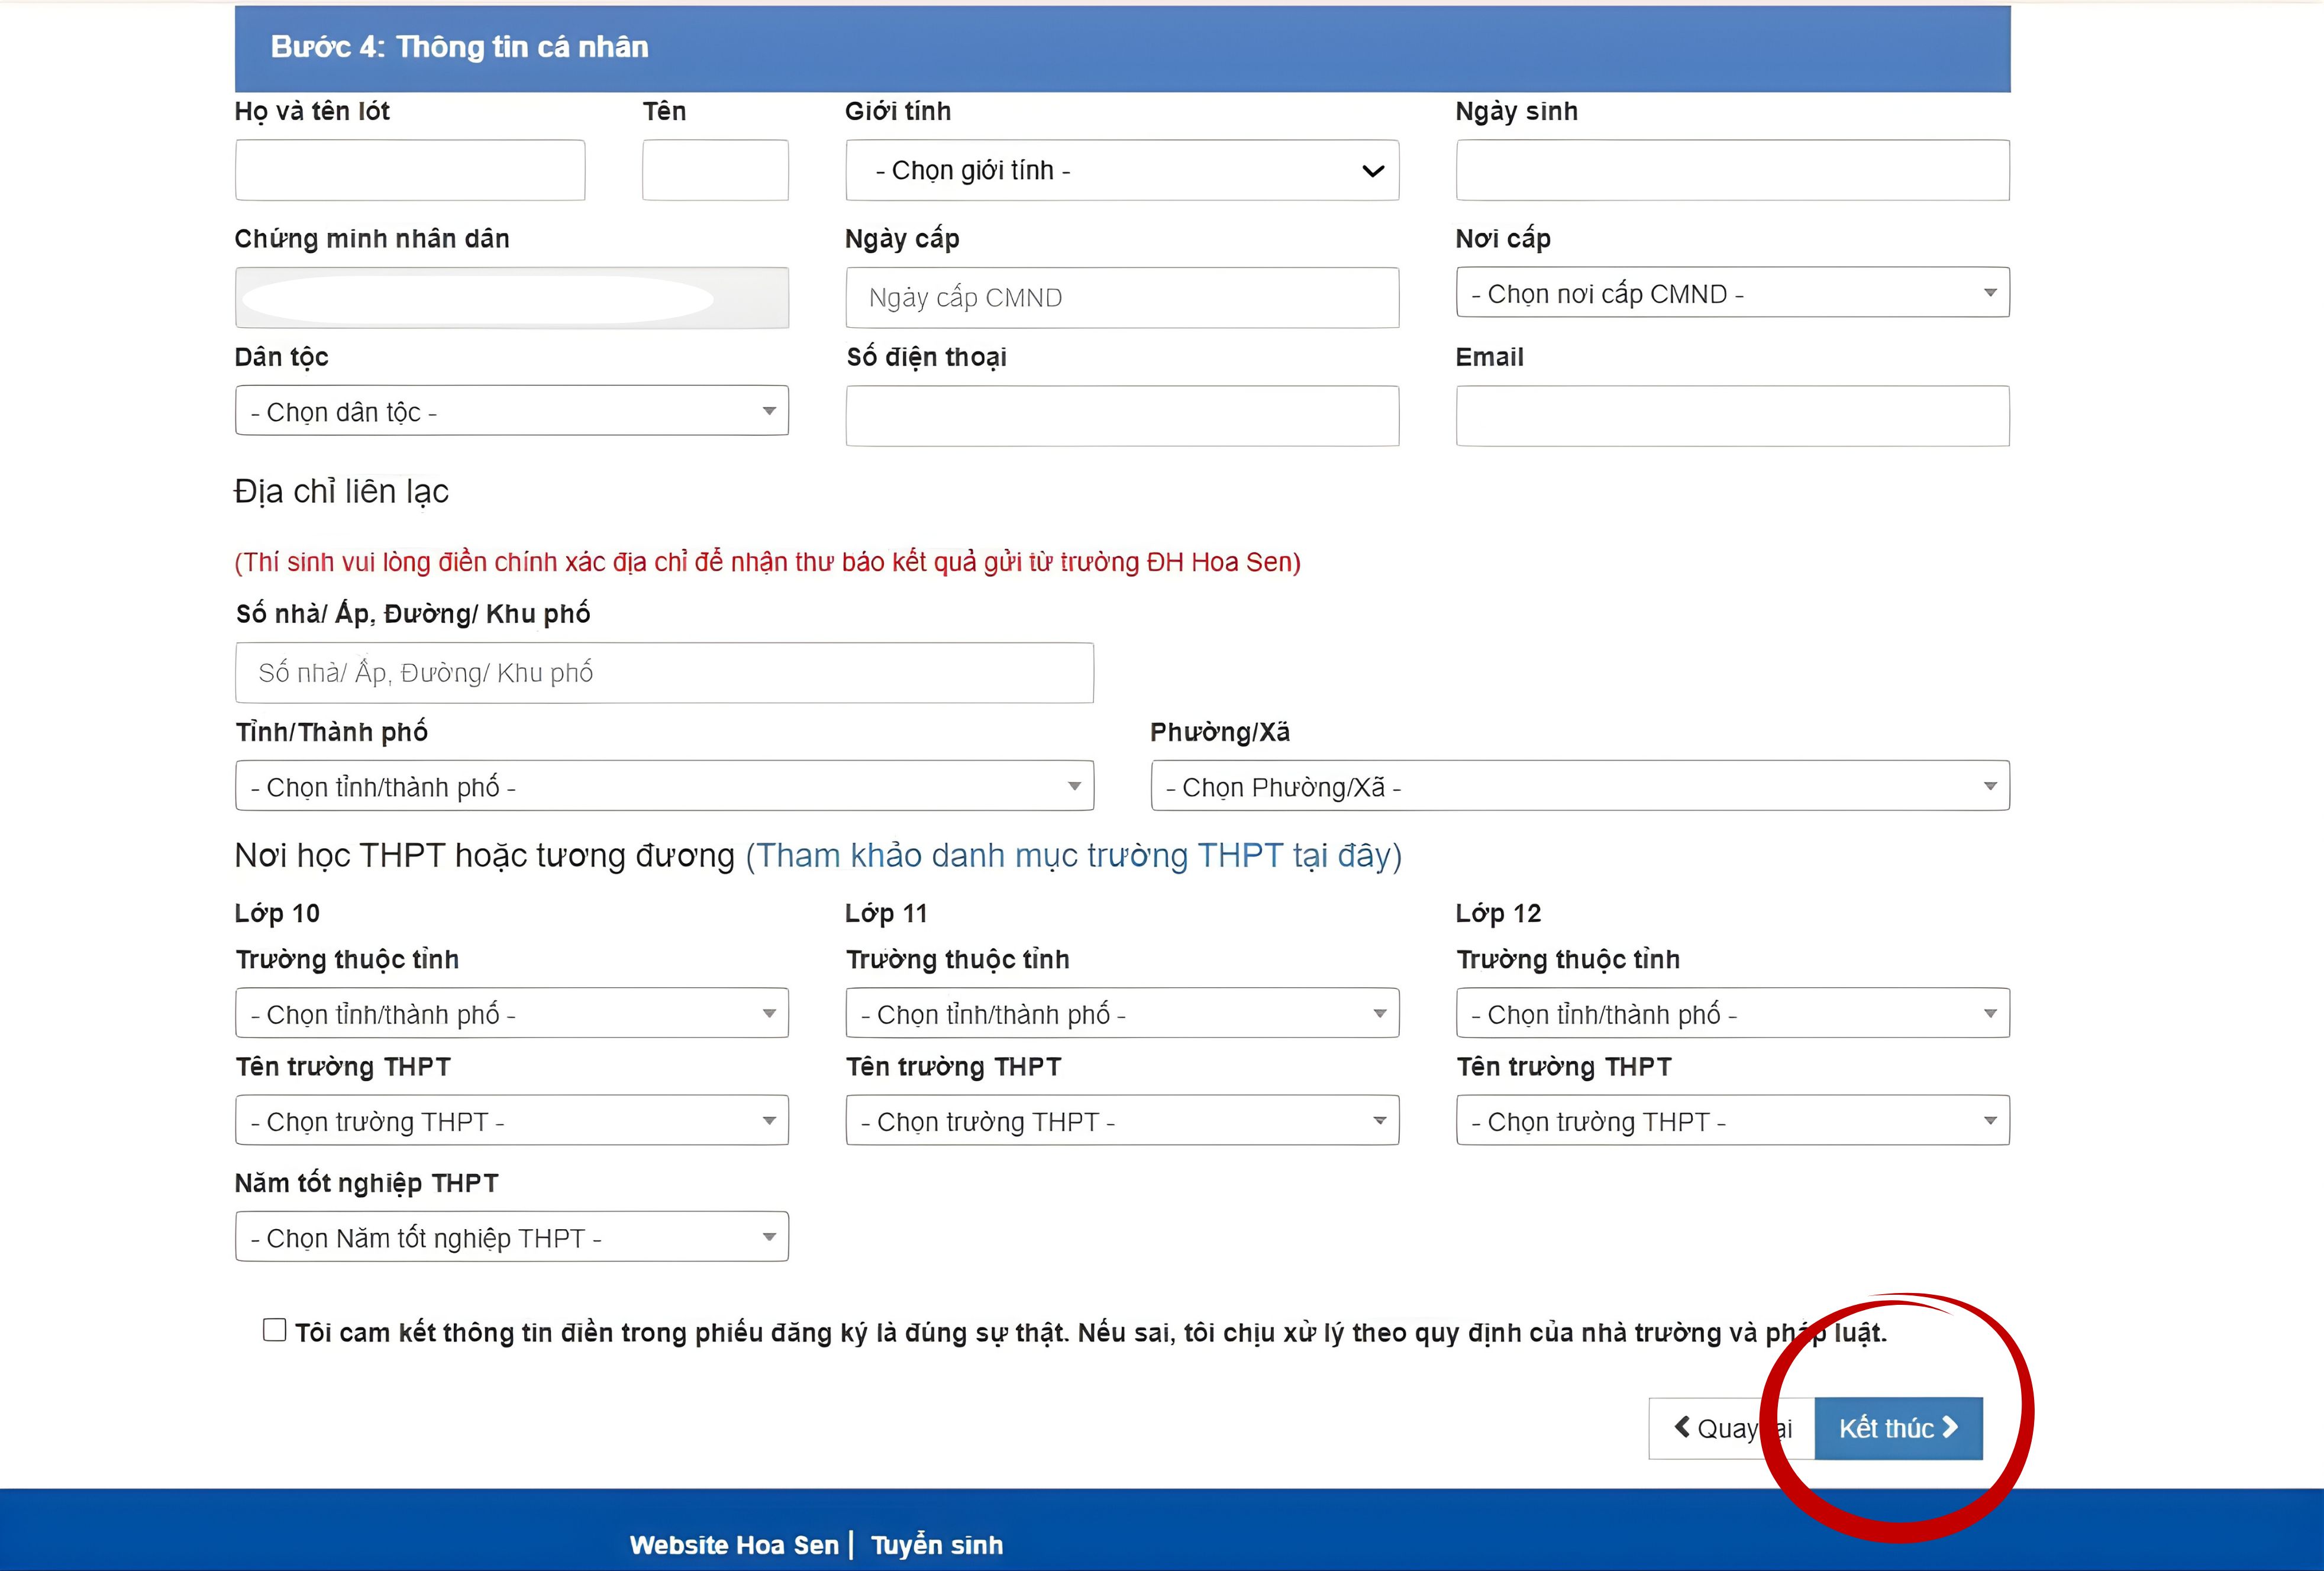This screenshot has width=2324, height=1571.
Task: Open the Giới tính gender dropdown
Action: (x=1122, y=170)
